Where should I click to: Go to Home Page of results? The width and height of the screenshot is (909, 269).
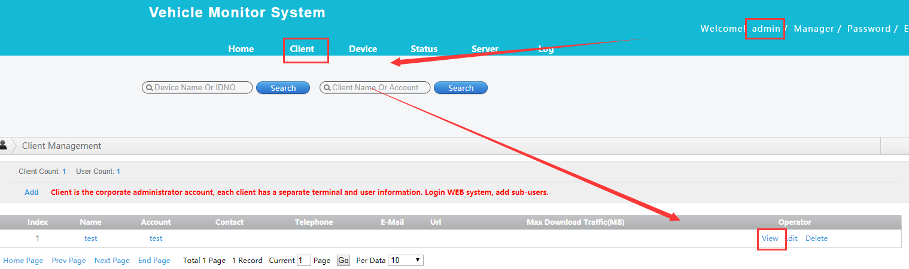point(23,261)
